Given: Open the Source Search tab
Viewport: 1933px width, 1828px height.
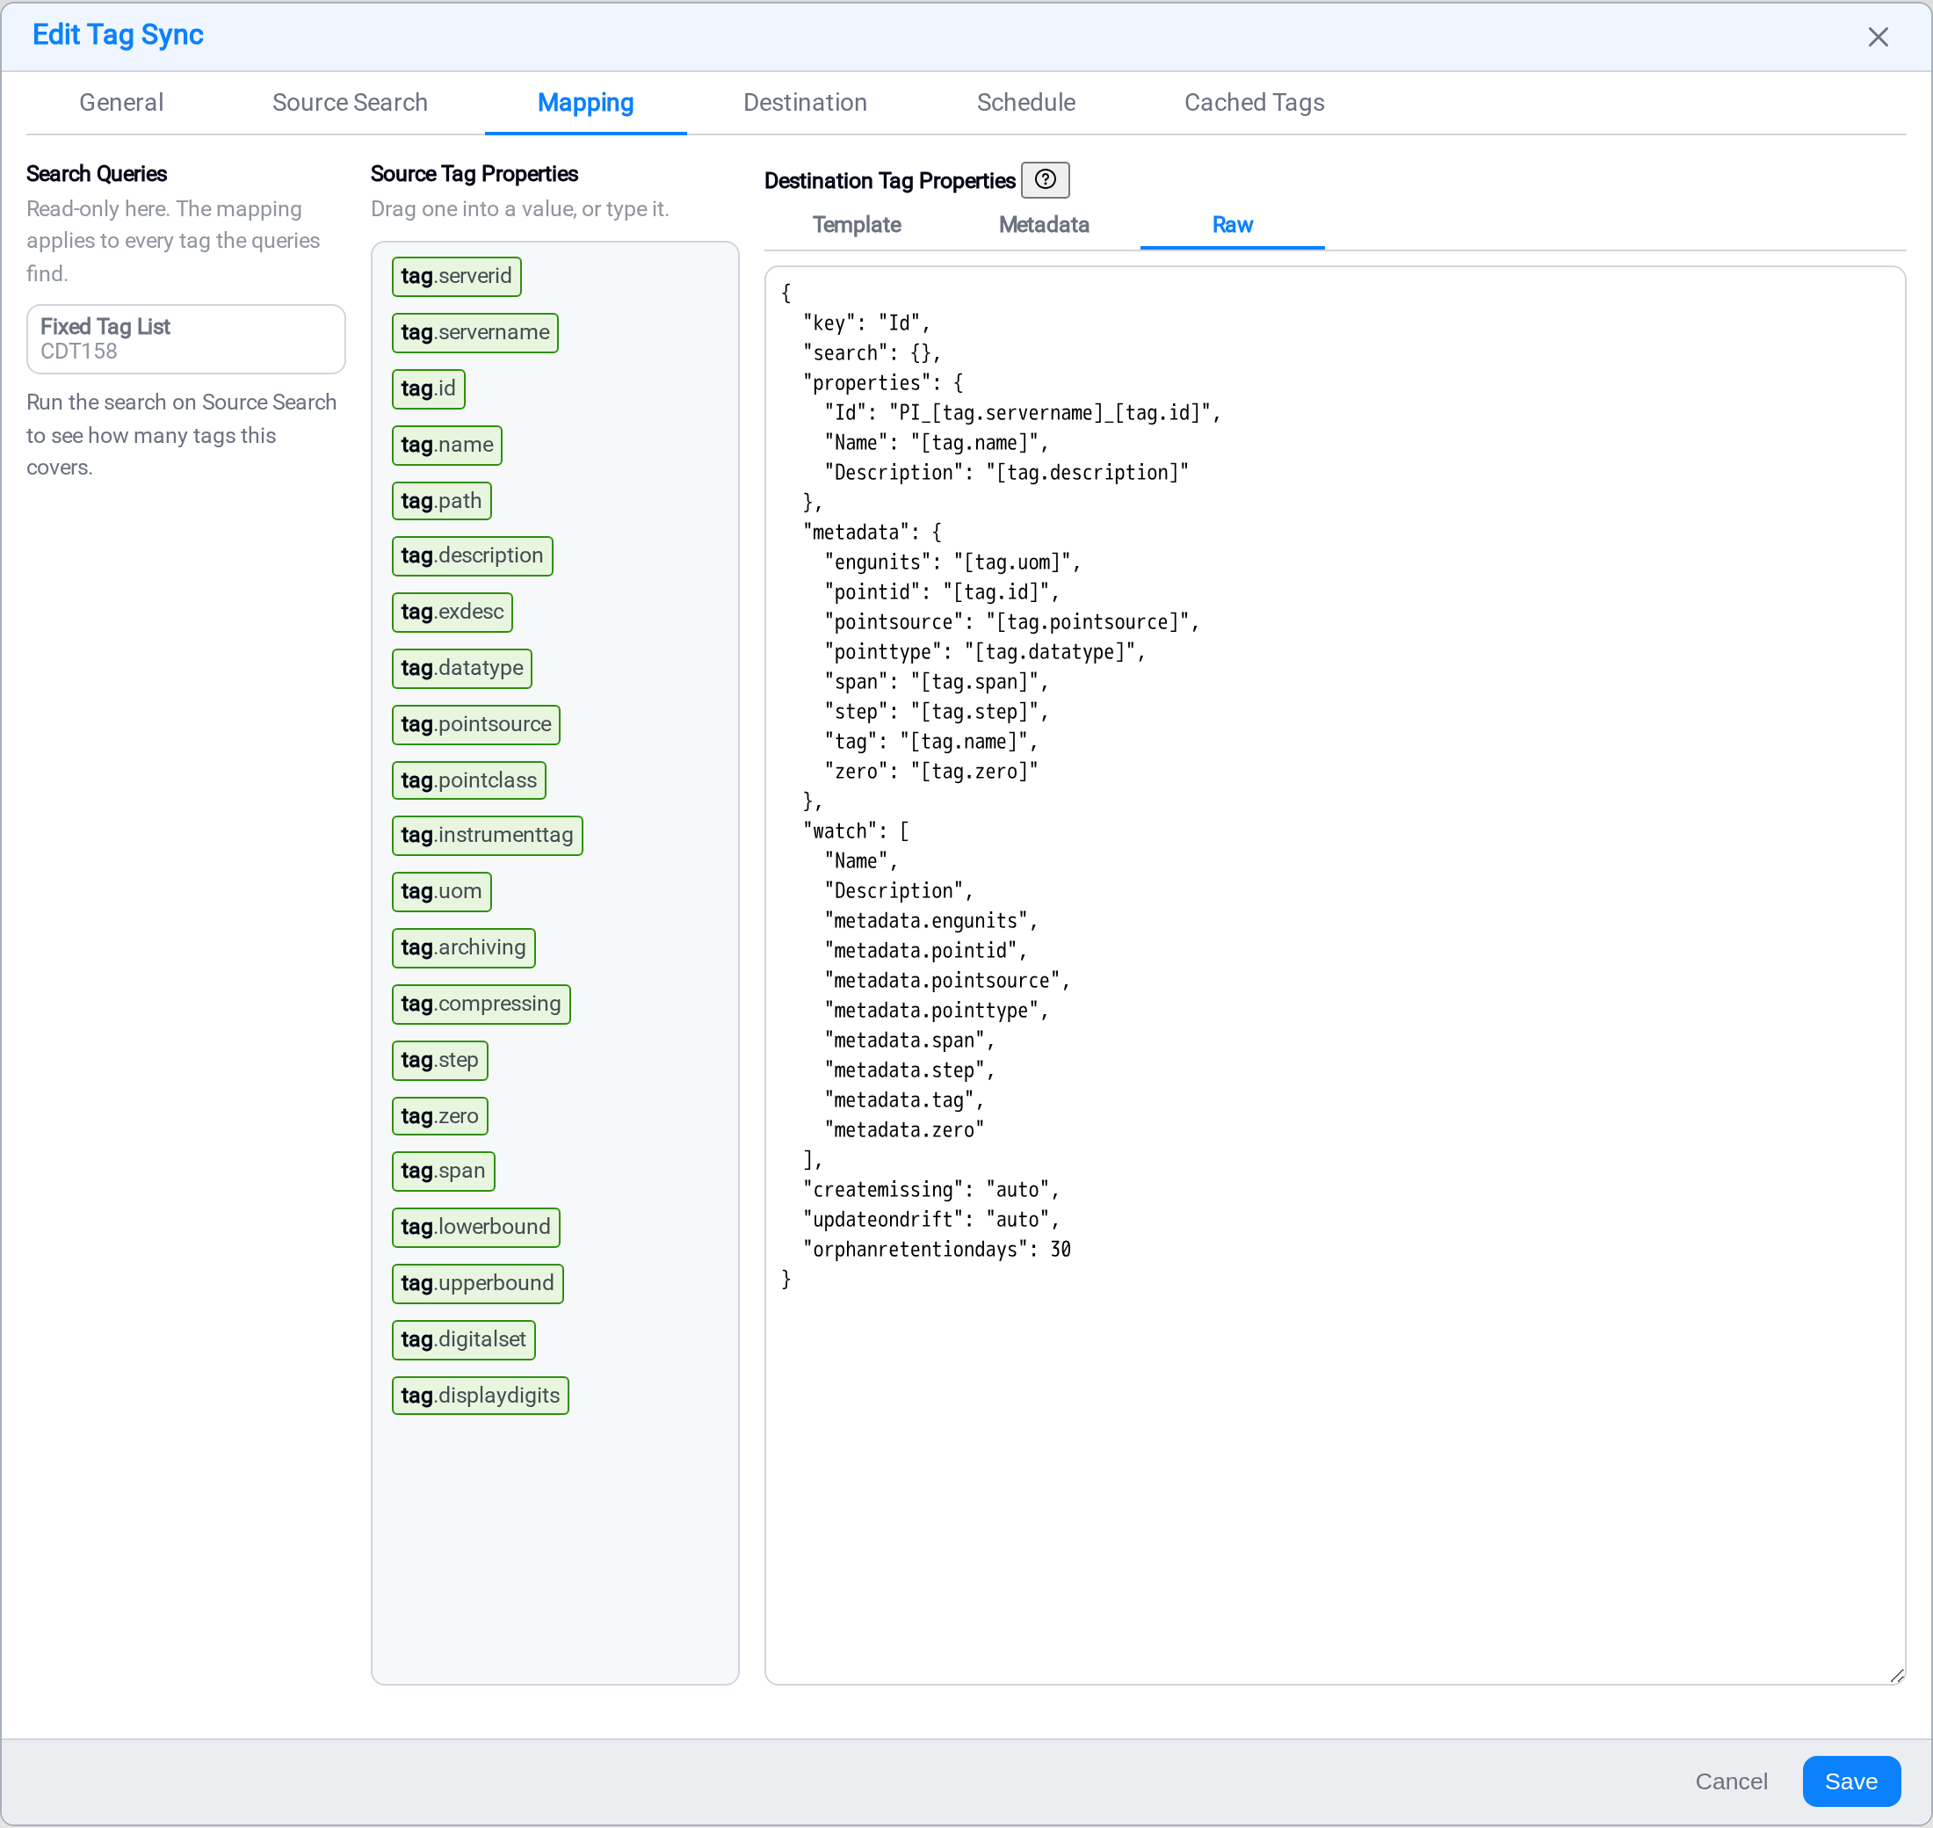Looking at the screenshot, I should [350, 102].
